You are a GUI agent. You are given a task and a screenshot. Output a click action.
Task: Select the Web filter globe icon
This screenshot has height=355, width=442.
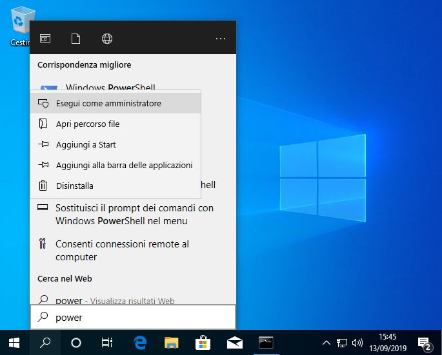point(107,39)
